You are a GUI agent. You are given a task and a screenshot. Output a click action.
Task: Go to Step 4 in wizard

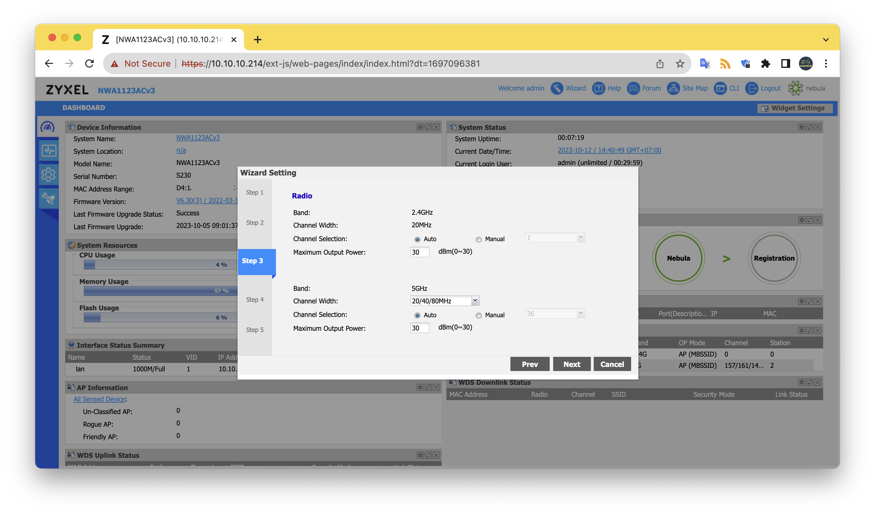(255, 300)
